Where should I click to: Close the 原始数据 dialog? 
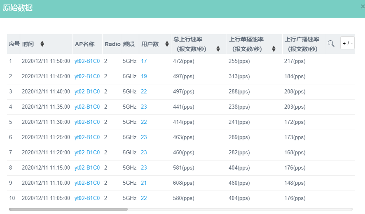(x=363, y=7)
